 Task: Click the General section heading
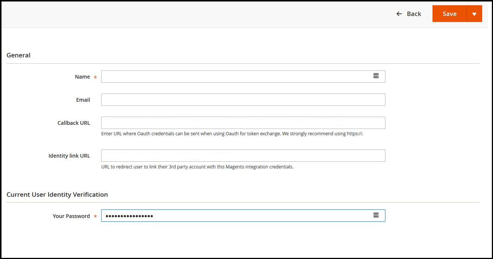click(x=18, y=55)
